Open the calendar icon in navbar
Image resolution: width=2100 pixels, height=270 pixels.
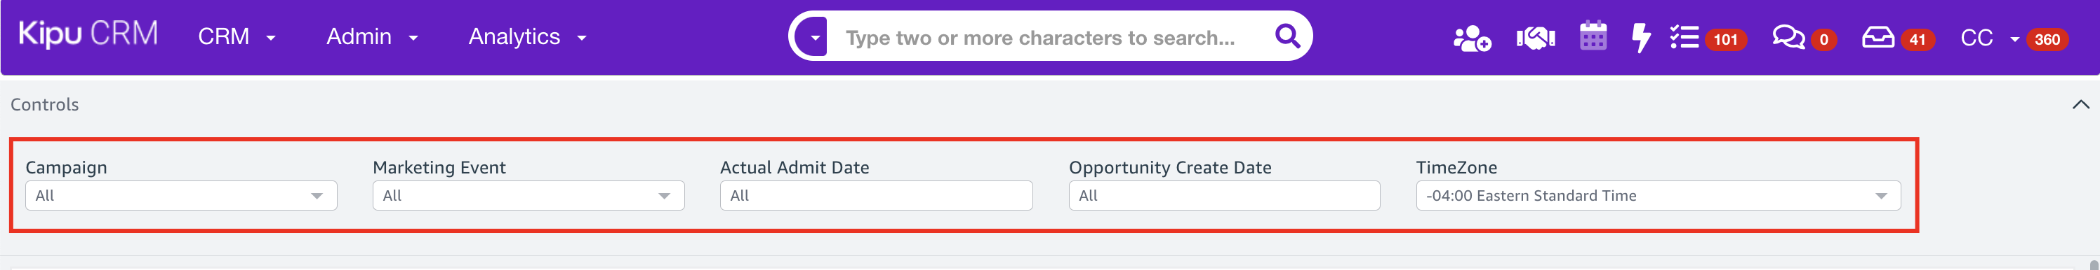point(1593,36)
